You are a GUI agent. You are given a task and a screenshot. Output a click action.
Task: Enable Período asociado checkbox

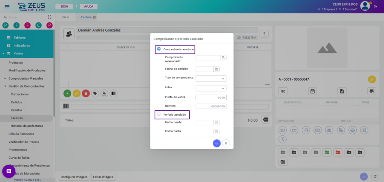point(159,114)
